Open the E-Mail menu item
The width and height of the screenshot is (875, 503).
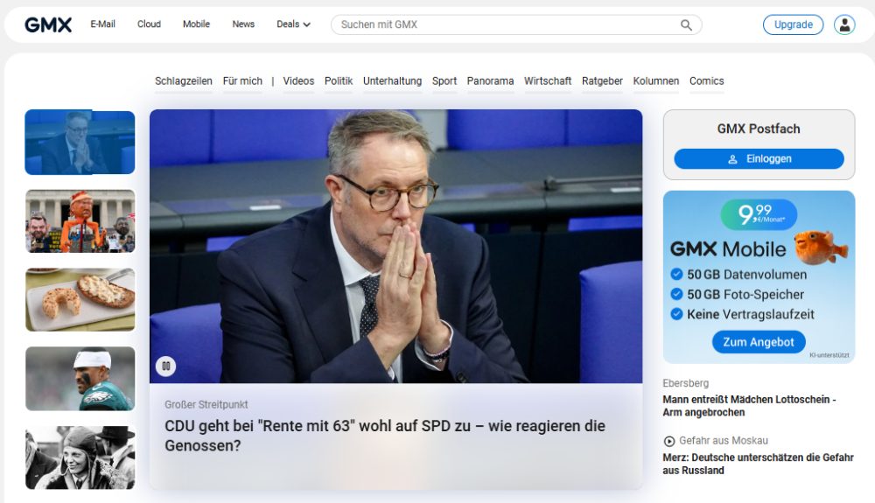pos(102,24)
